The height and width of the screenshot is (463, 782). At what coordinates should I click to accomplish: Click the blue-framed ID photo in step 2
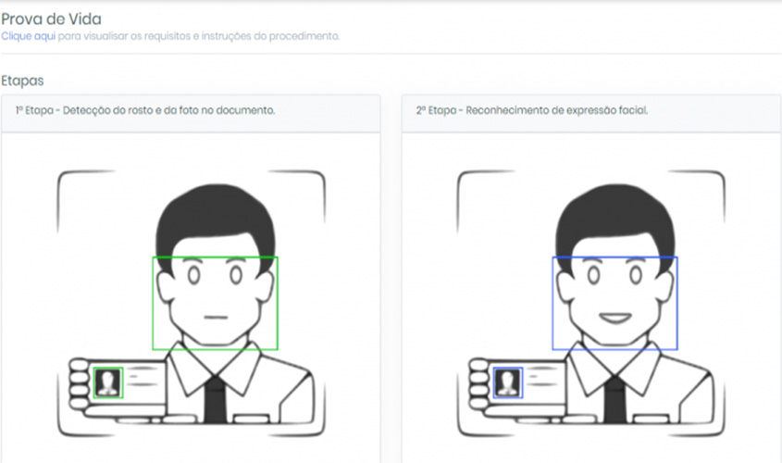click(508, 382)
